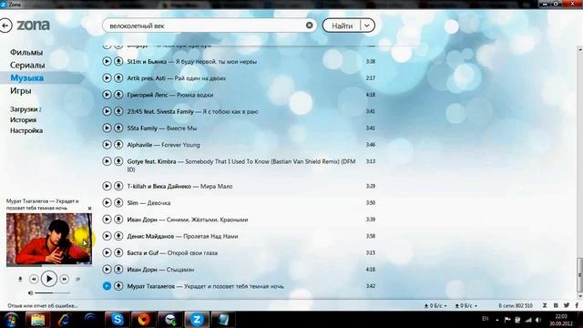Click the Найти search button
Viewport: 583px width, 328px height.
[343, 26]
